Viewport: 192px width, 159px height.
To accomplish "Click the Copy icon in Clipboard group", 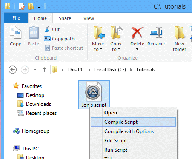I will point(15,32).
